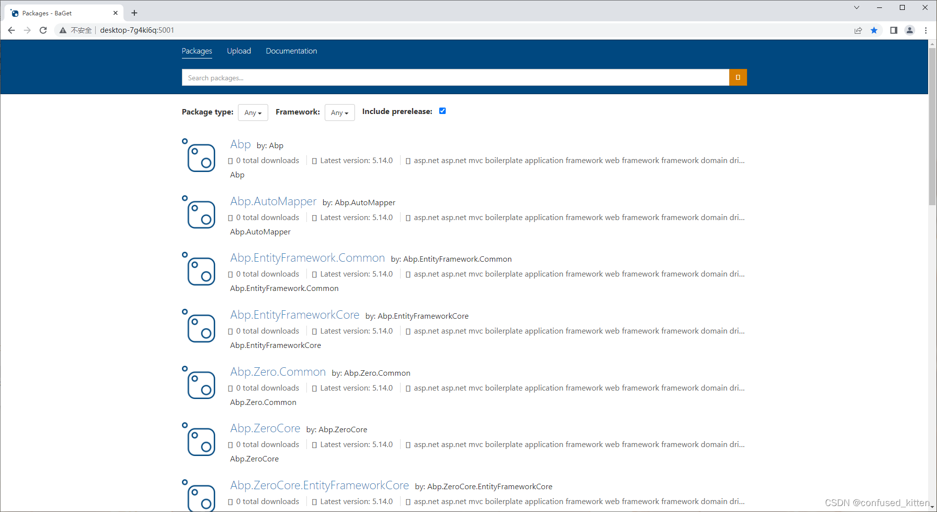Image resolution: width=937 pixels, height=512 pixels.
Task: Open the tab search chevron
Action: pyautogui.click(x=857, y=7)
